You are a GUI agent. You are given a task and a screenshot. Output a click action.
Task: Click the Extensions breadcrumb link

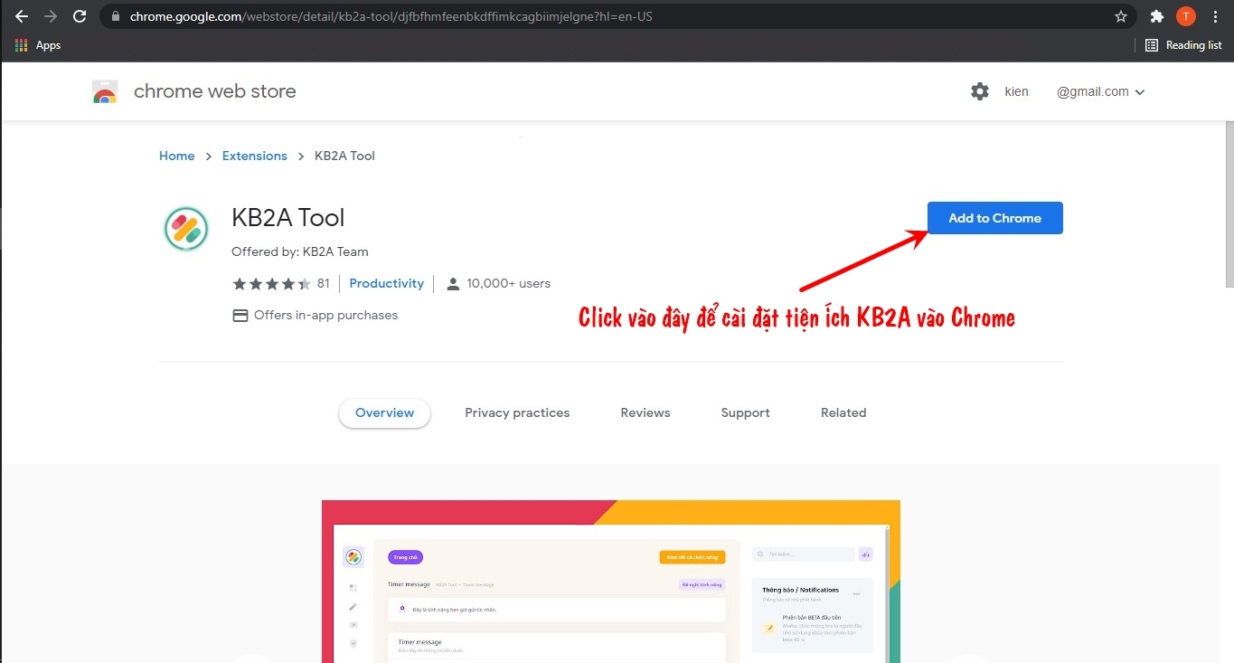pyautogui.click(x=255, y=156)
